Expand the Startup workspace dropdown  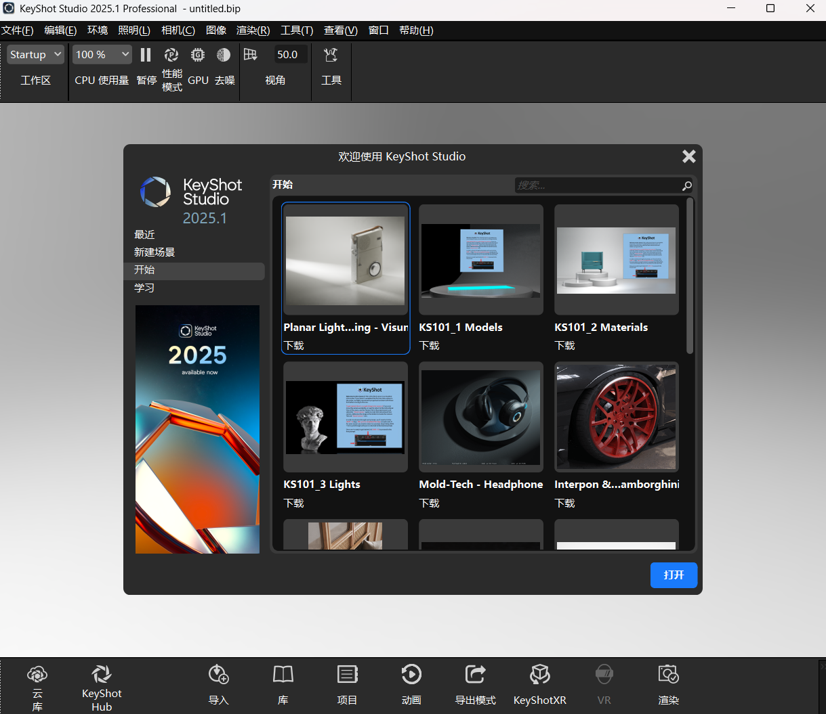pos(36,55)
